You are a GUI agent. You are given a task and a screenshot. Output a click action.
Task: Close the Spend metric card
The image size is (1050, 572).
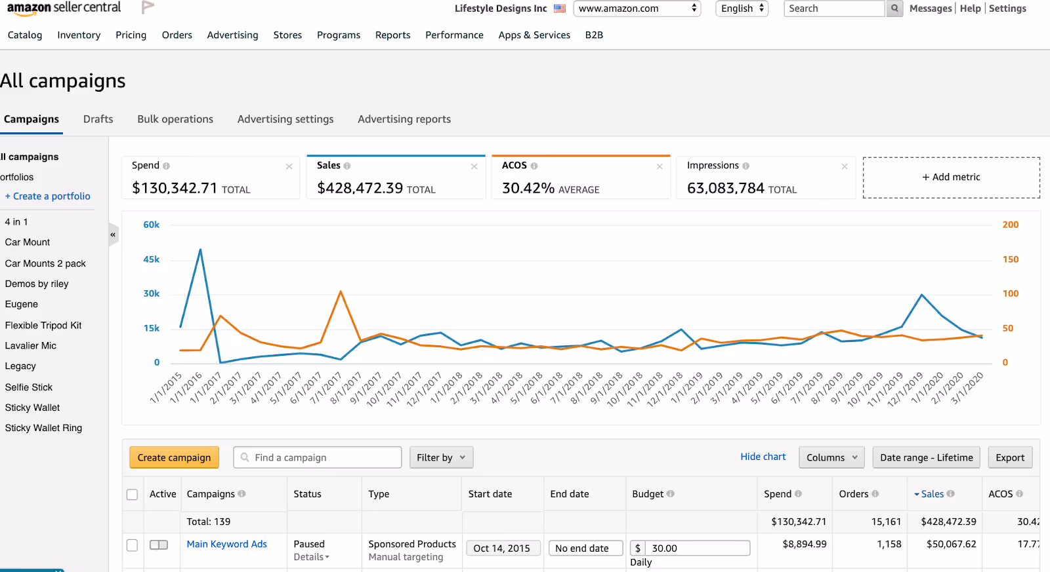tap(289, 166)
